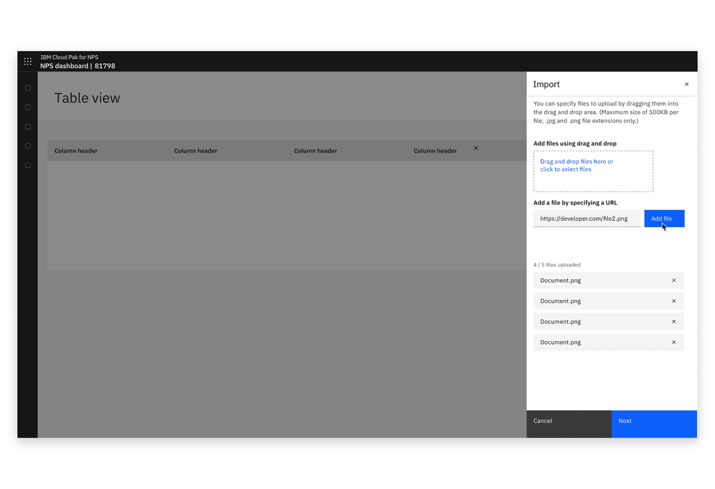Click inside the drag and drop area
This screenshot has height=489, width=715.
[x=593, y=171]
